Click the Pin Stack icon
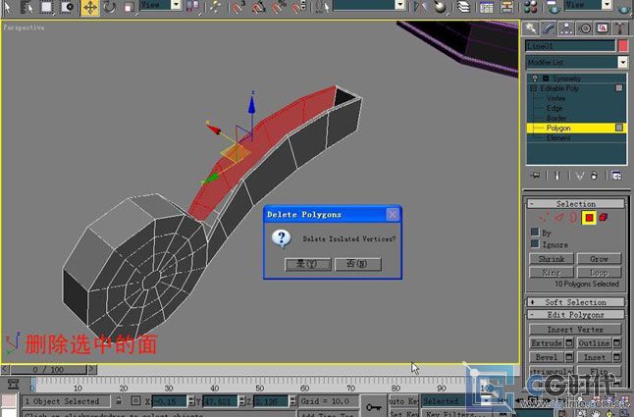 click(535, 176)
